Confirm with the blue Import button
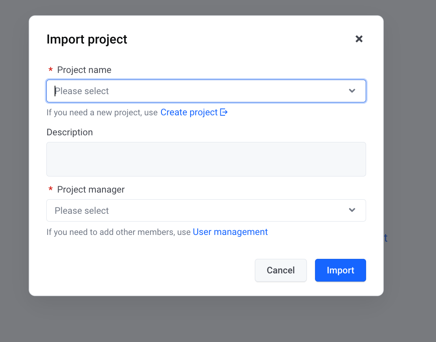436x342 pixels. 340,270
